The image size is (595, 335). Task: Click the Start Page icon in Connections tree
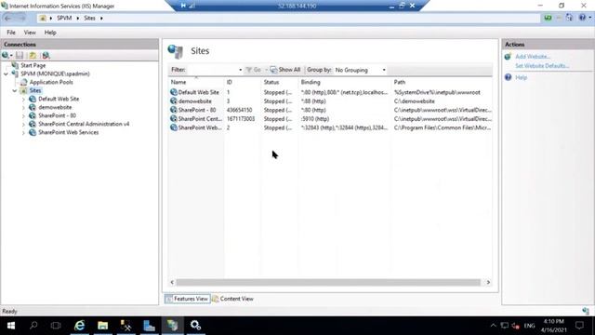tap(15, 66)
